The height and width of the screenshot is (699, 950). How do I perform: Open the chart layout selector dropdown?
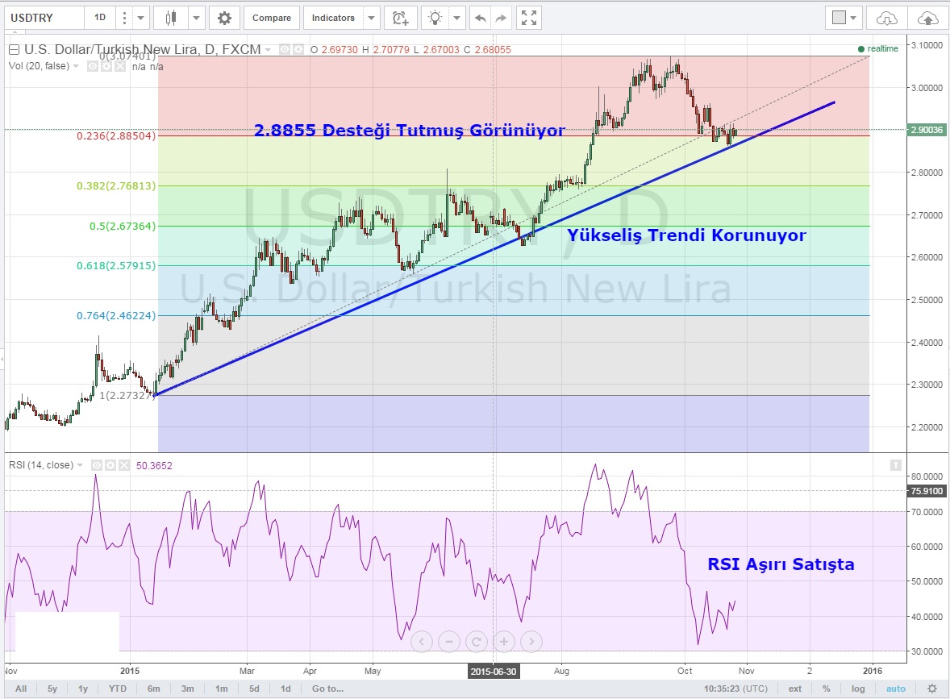pos(844,18)
